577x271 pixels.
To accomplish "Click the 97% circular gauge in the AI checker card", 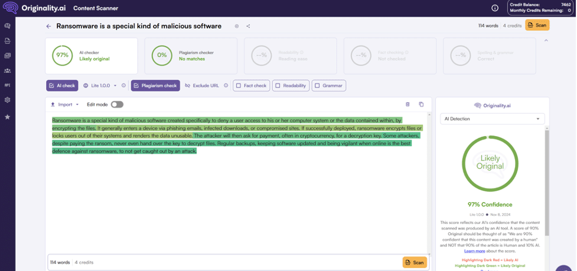I will 62,55.
